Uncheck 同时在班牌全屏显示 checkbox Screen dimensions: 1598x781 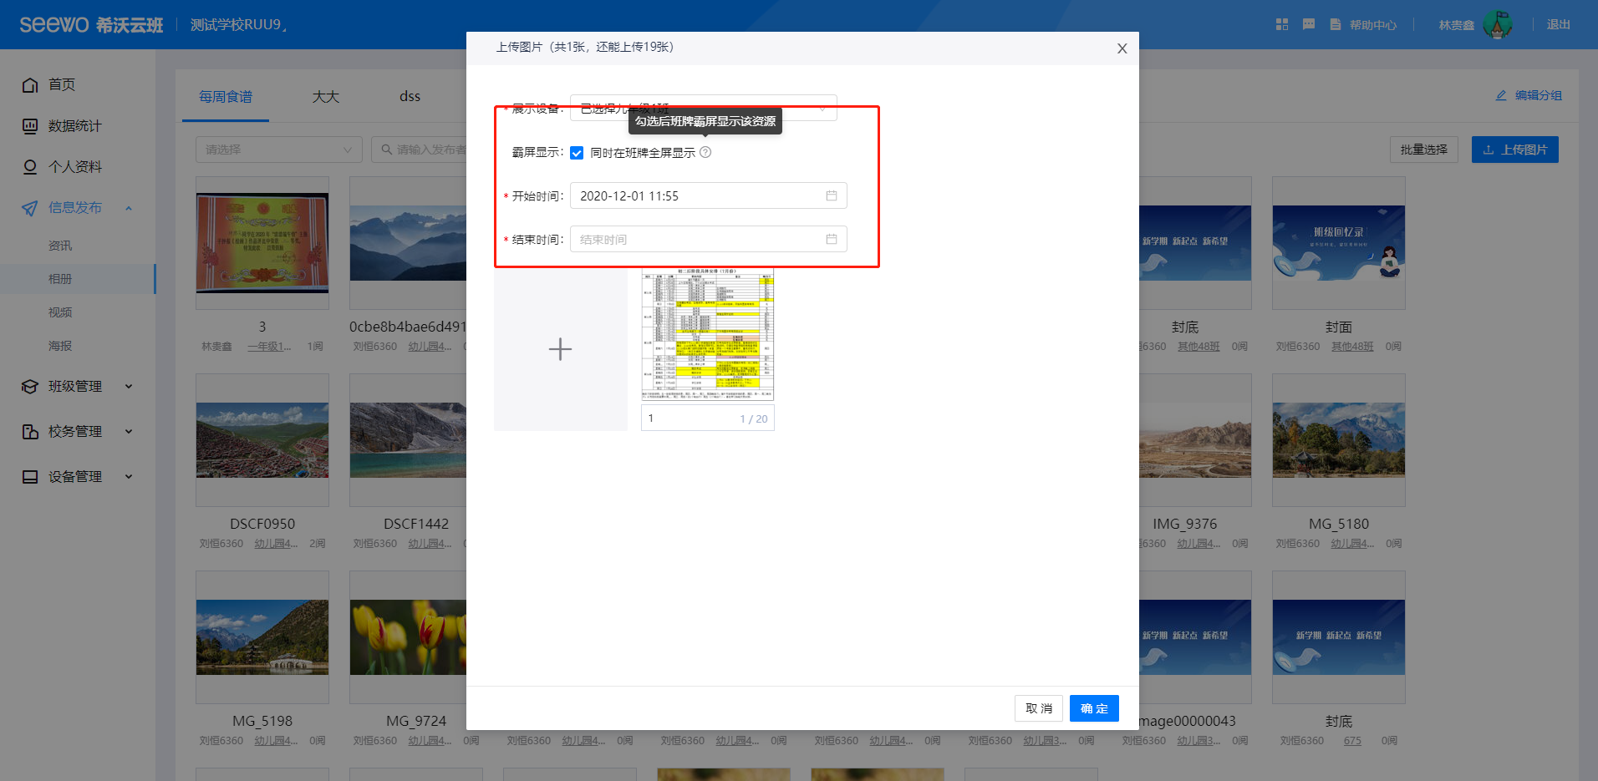(577, 153)
